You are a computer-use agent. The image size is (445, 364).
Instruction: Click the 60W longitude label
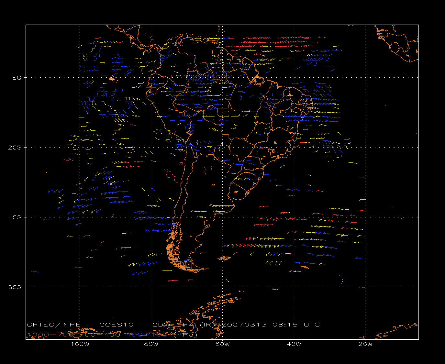223,344
